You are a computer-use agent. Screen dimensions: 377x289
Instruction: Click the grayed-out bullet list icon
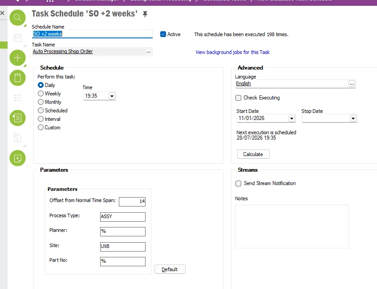(x=17, y=98)
